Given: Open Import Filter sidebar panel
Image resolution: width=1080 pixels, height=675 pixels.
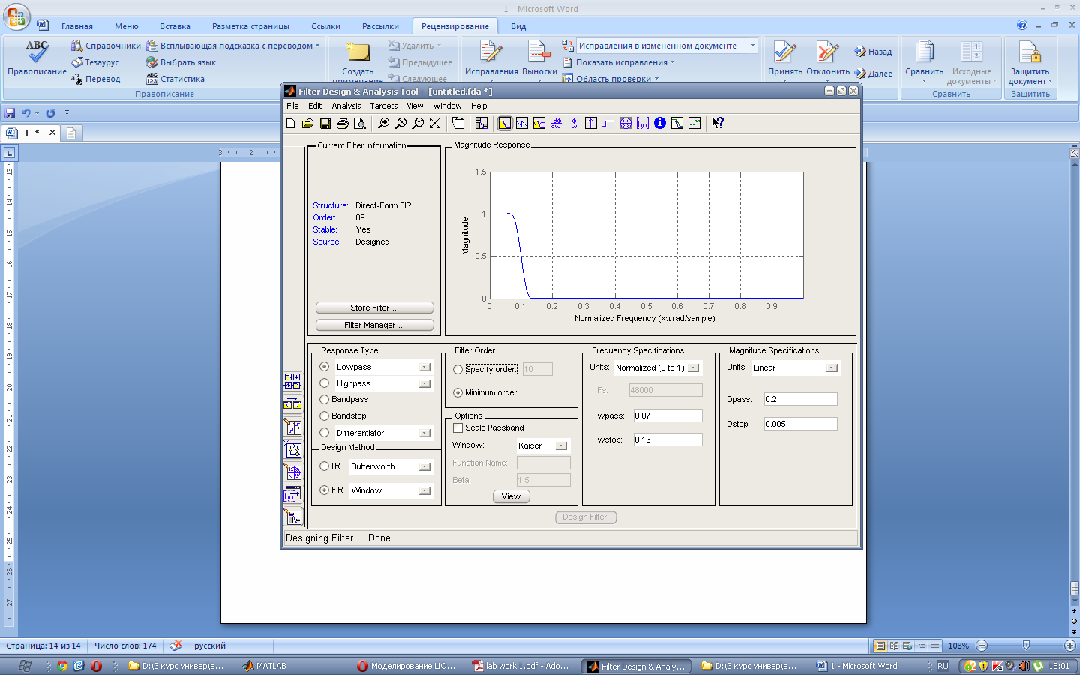Looking at the screenshot, I should point(292,494).
